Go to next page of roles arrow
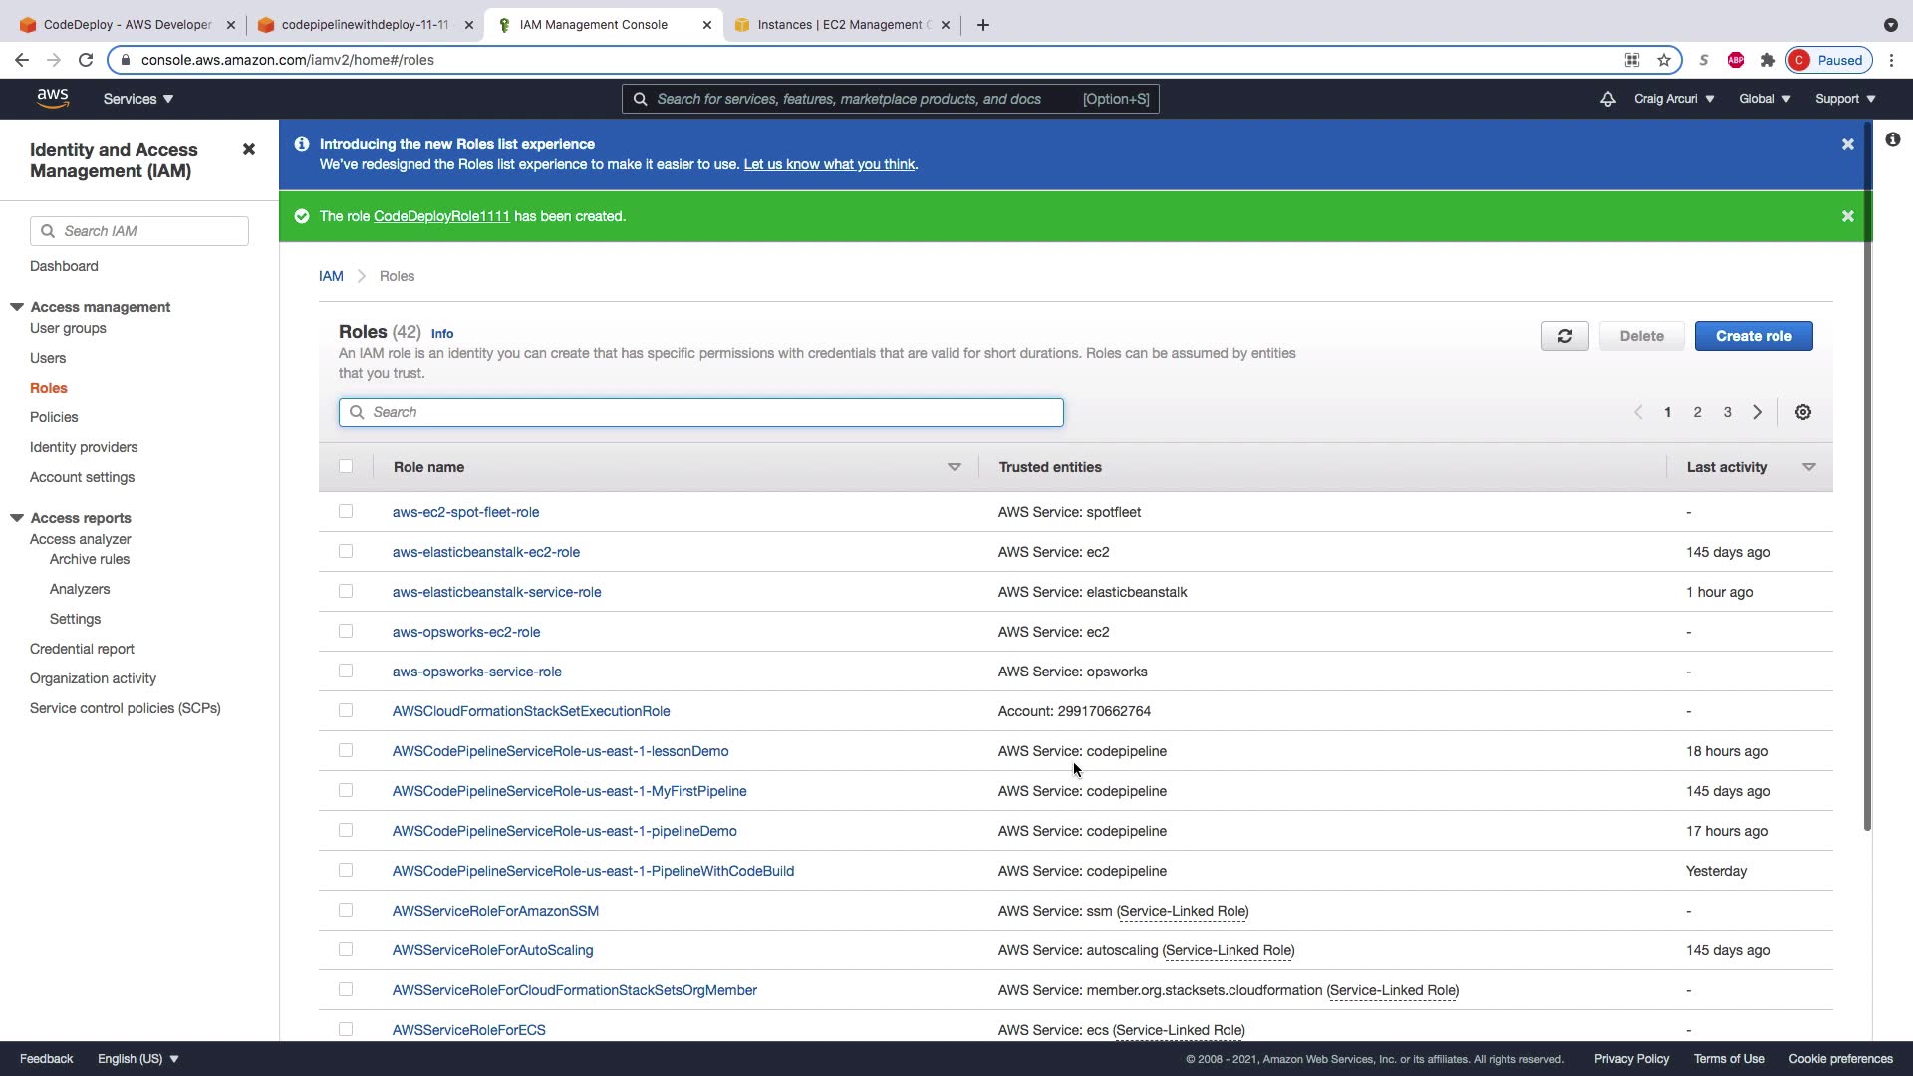This screenshot has width=1913, height=1076. [x=1757, y=412]
